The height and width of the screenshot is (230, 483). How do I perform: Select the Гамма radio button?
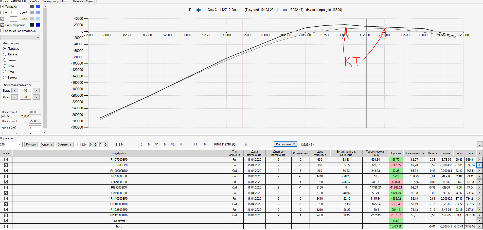(x=5, y=60)
